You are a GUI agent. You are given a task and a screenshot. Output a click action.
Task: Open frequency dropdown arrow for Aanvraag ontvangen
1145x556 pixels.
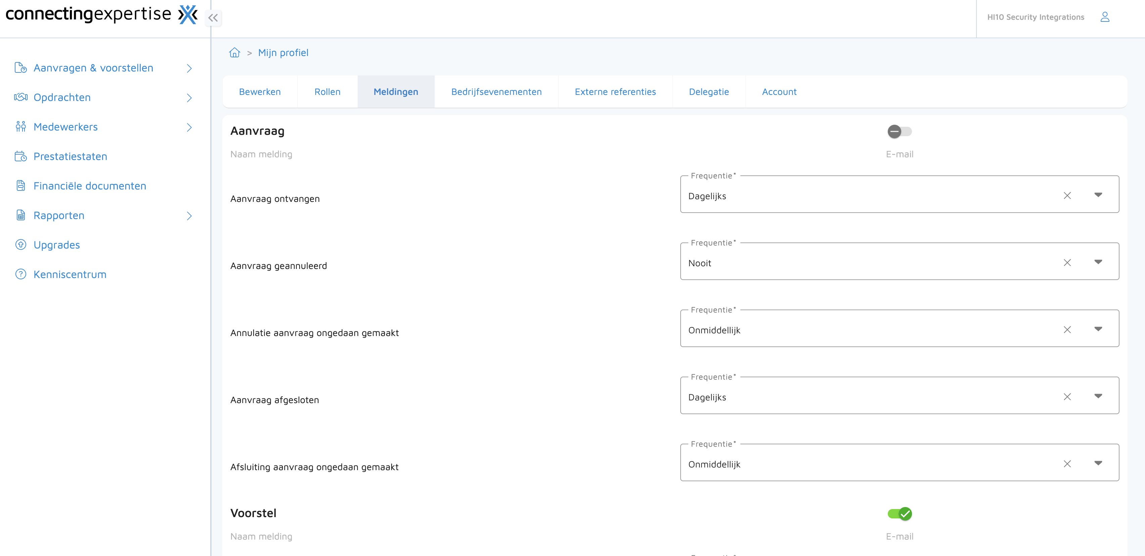tap(1098, 195)
